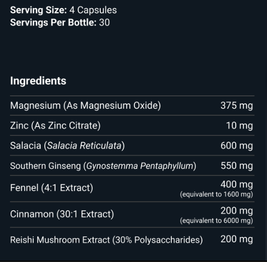Click the equivalent to 6000 mg note

click(x=217, y=221)
